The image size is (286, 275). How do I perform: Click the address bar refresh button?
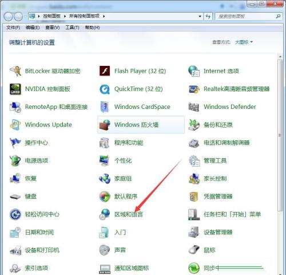[x=208, y=17]
